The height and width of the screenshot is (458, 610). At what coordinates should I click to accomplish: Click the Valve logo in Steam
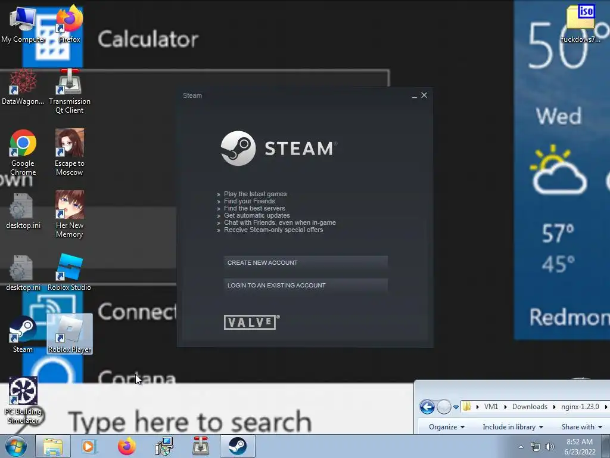(x=252, y=322)
